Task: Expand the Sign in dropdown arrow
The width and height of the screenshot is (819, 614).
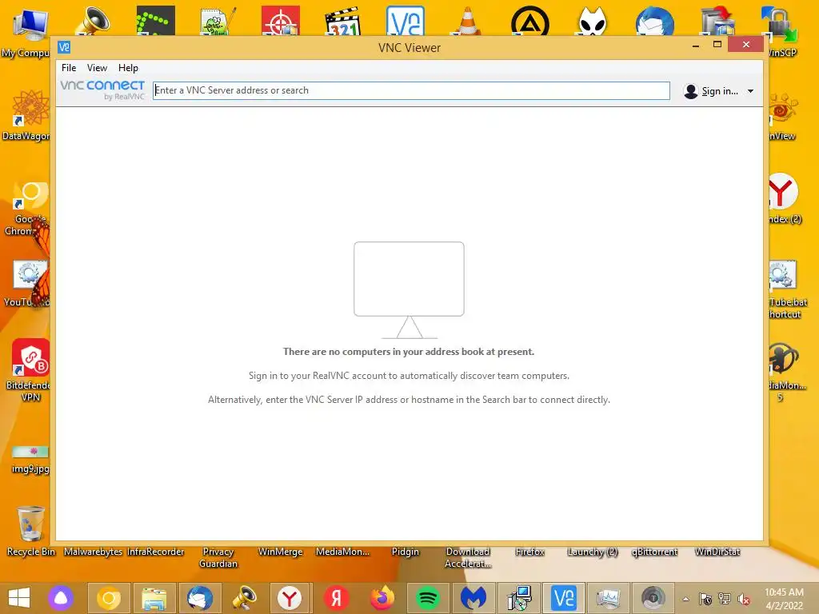Action: coord(750,91)
